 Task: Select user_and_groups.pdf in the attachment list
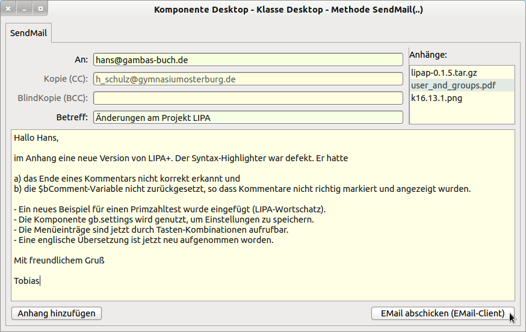(453, 85)
